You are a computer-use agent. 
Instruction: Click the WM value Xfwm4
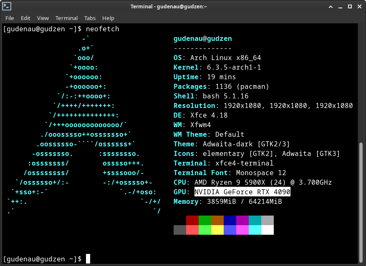pyautogui.click(x=200, y=125)
